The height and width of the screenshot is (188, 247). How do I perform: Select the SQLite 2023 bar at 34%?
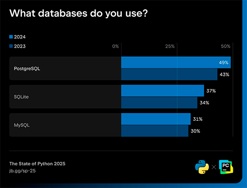pyautogui.click(x=159, y=103)
